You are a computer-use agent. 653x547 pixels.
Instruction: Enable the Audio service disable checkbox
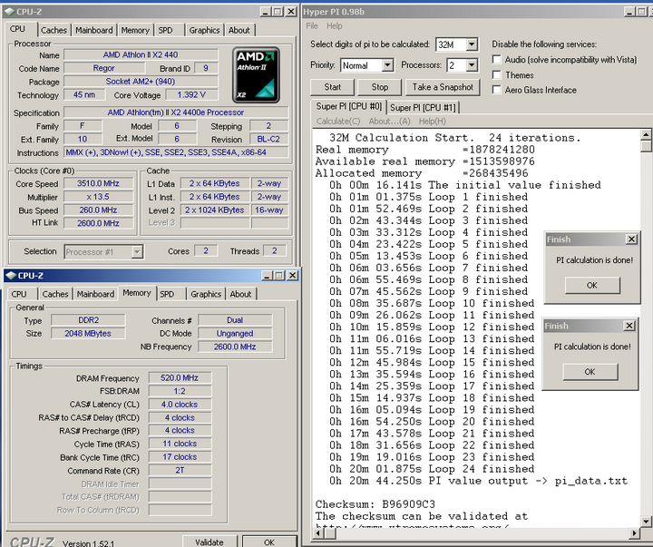(x=497, y=60)
